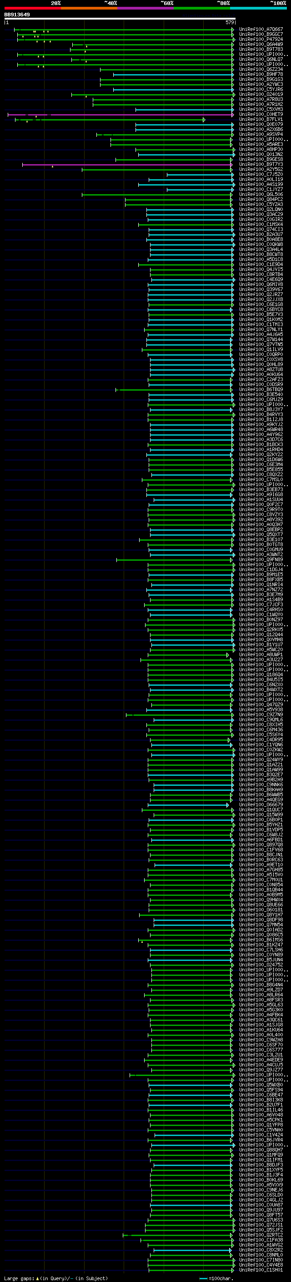Screen dimensions: 291x1282
Task: Select hit label UniRef100_O24019
Action: (x=261, y=95)
